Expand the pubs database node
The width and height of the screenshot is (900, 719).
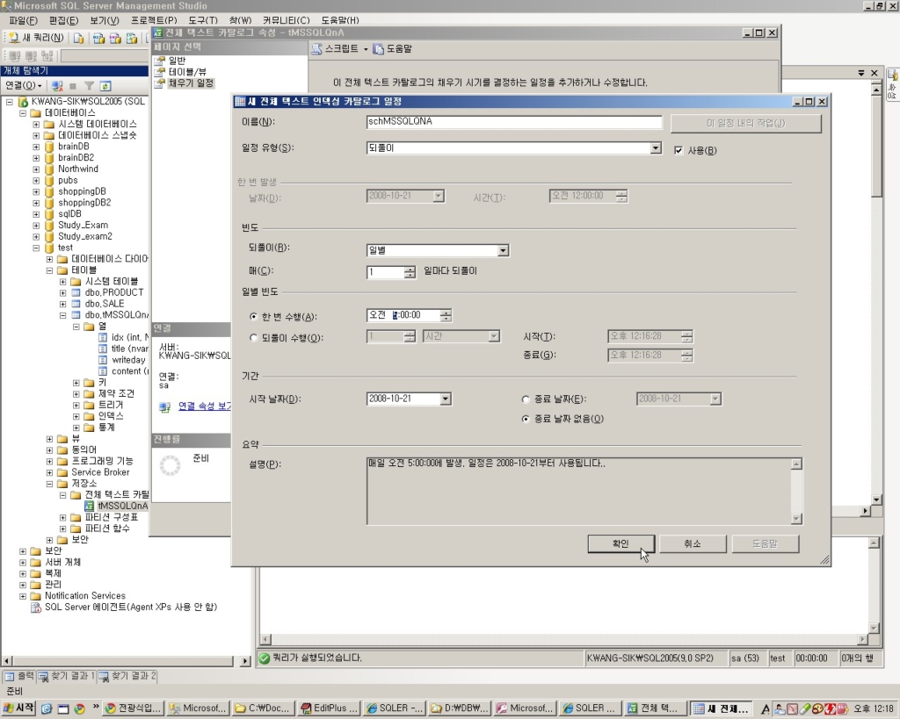pyautogui.click(x=36, y=180)
